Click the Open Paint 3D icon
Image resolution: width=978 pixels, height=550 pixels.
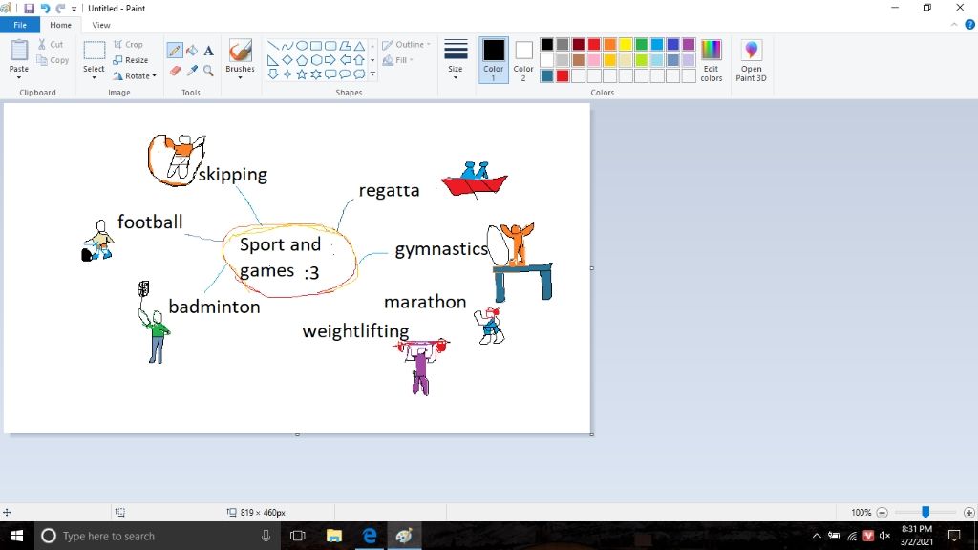point(751,60)
